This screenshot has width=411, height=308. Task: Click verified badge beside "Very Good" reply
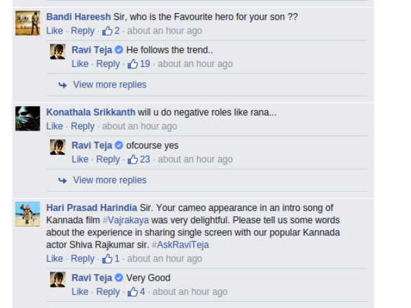point(119,278)
